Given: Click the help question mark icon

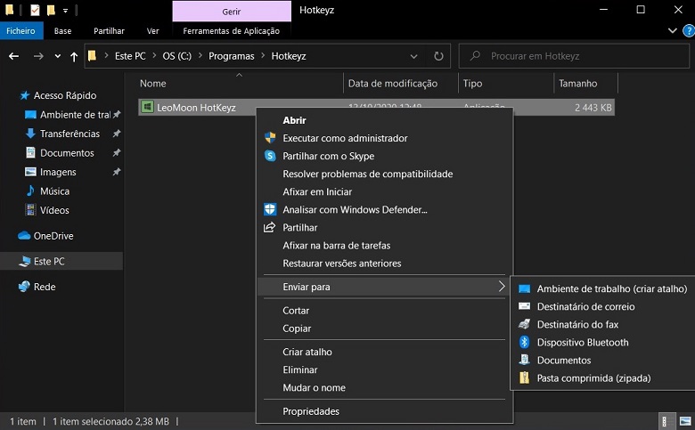Looking at the screenshot, I should [689, 31].
